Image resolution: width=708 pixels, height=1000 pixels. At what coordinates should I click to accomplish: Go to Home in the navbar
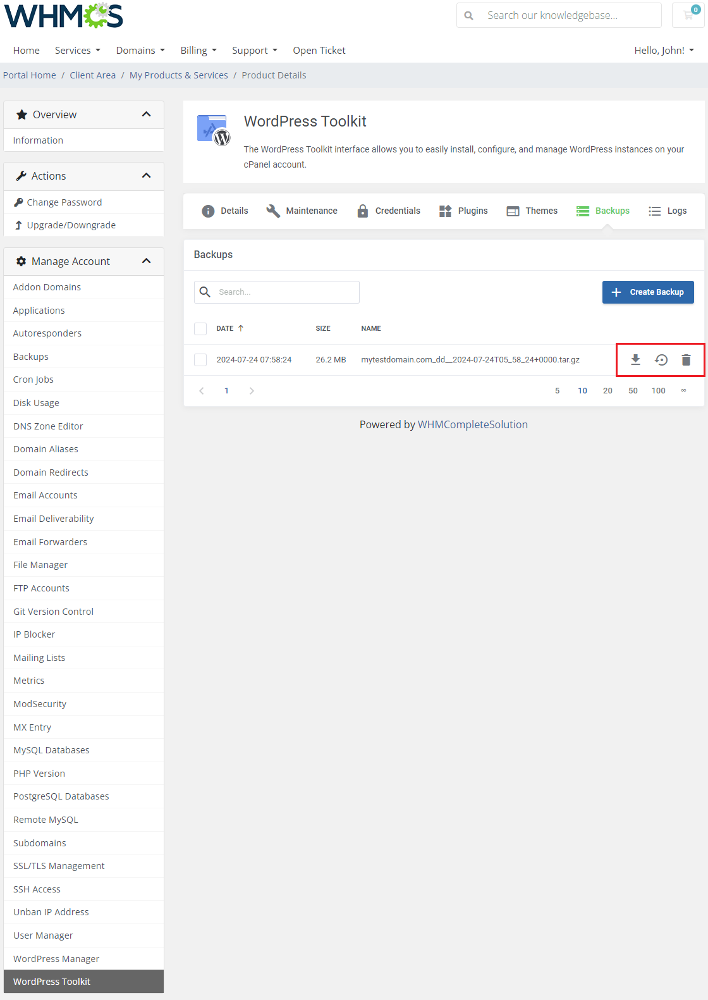[27, 51]
